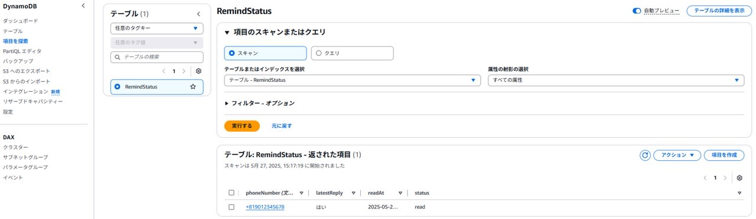The image size is (756, 219).
Task: Open パラメータグループ in sidebar
Action: (x=25, y=167)
